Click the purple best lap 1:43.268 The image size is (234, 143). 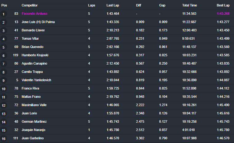click(223, 14)
